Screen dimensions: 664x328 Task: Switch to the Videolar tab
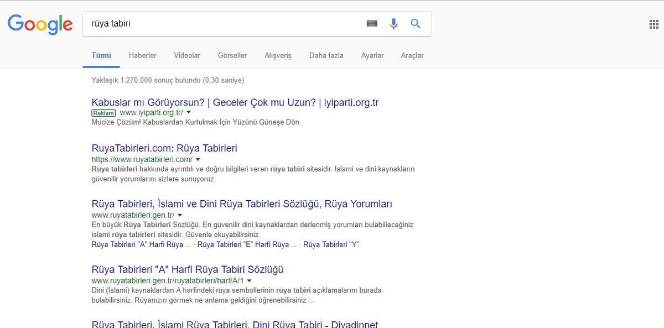point(187,55)
